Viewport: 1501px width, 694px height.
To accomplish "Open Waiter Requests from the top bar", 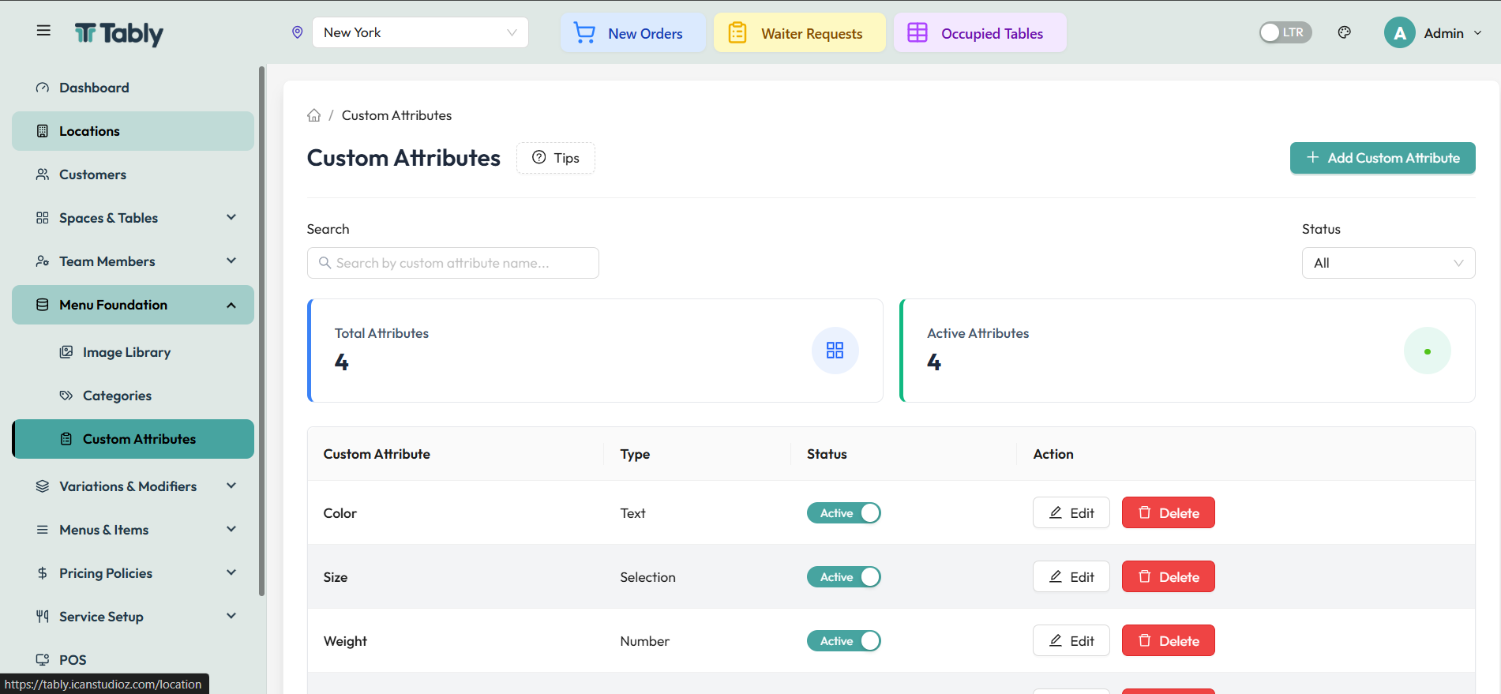I will (800, 33).
